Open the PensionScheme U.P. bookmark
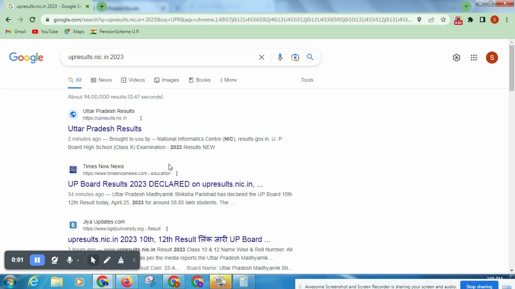The image size is (515, 289). [x=115, y=31]
